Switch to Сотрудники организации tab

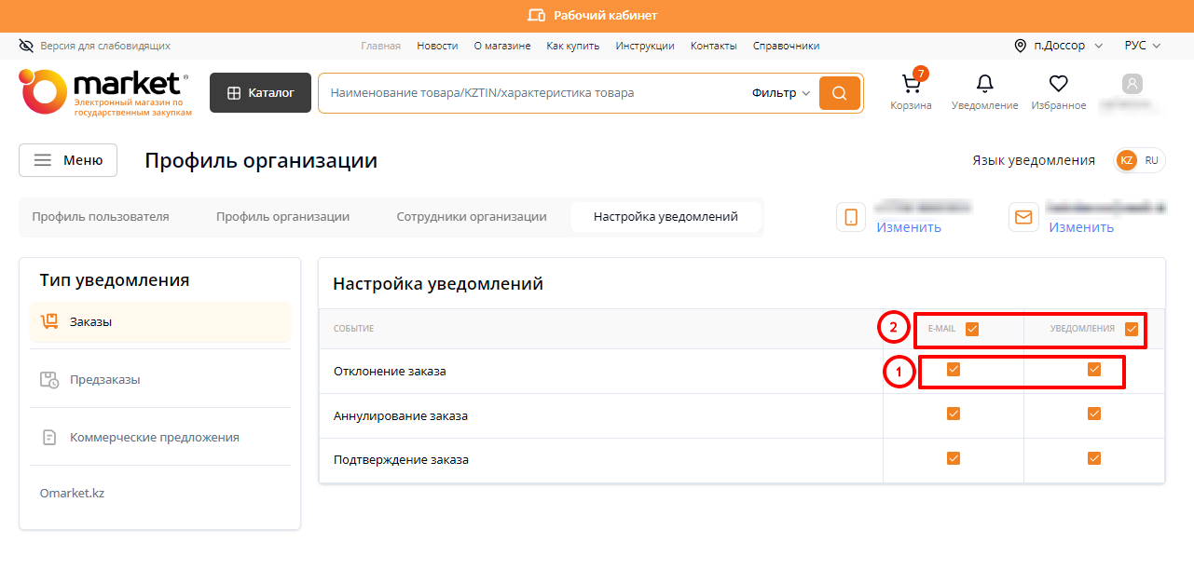coord(471,217)
